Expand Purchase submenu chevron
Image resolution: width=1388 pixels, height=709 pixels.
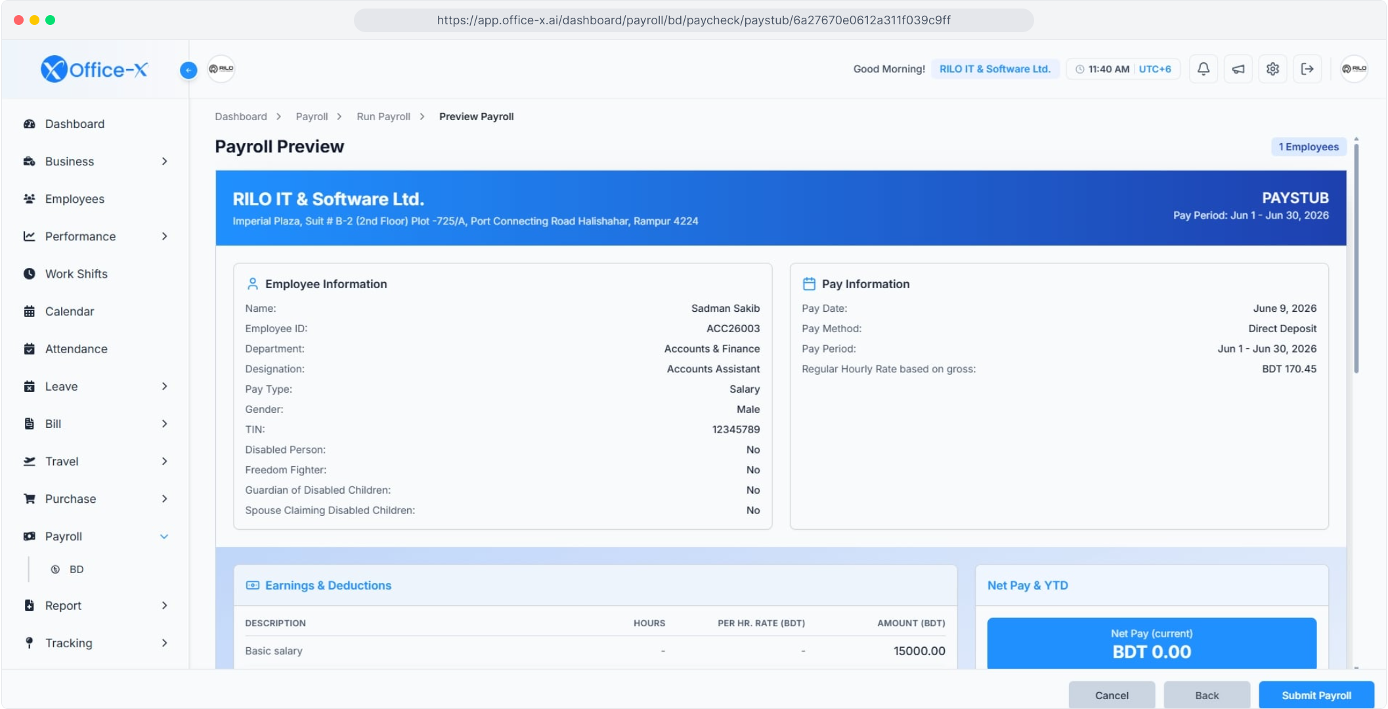tap(164, 499)
